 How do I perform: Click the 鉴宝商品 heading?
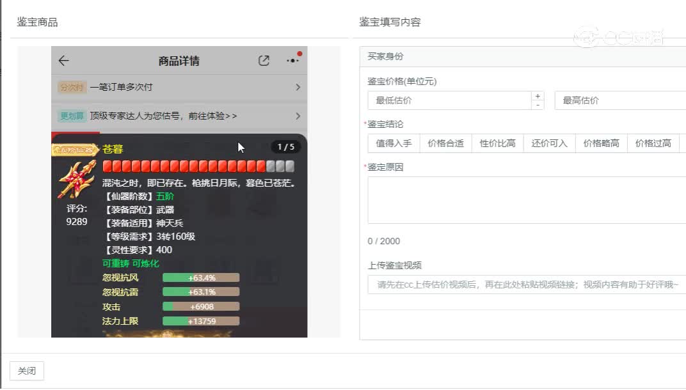pos(37,22)
